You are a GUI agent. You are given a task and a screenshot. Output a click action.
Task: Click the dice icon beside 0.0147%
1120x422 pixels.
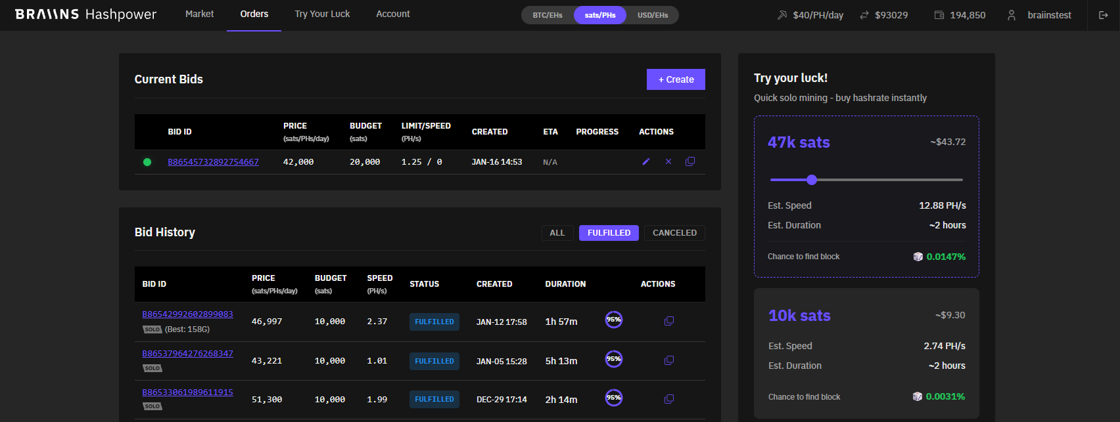(x=918, y=257)
